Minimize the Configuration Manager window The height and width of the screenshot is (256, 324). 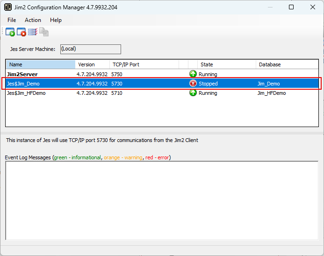click(270, 7)
